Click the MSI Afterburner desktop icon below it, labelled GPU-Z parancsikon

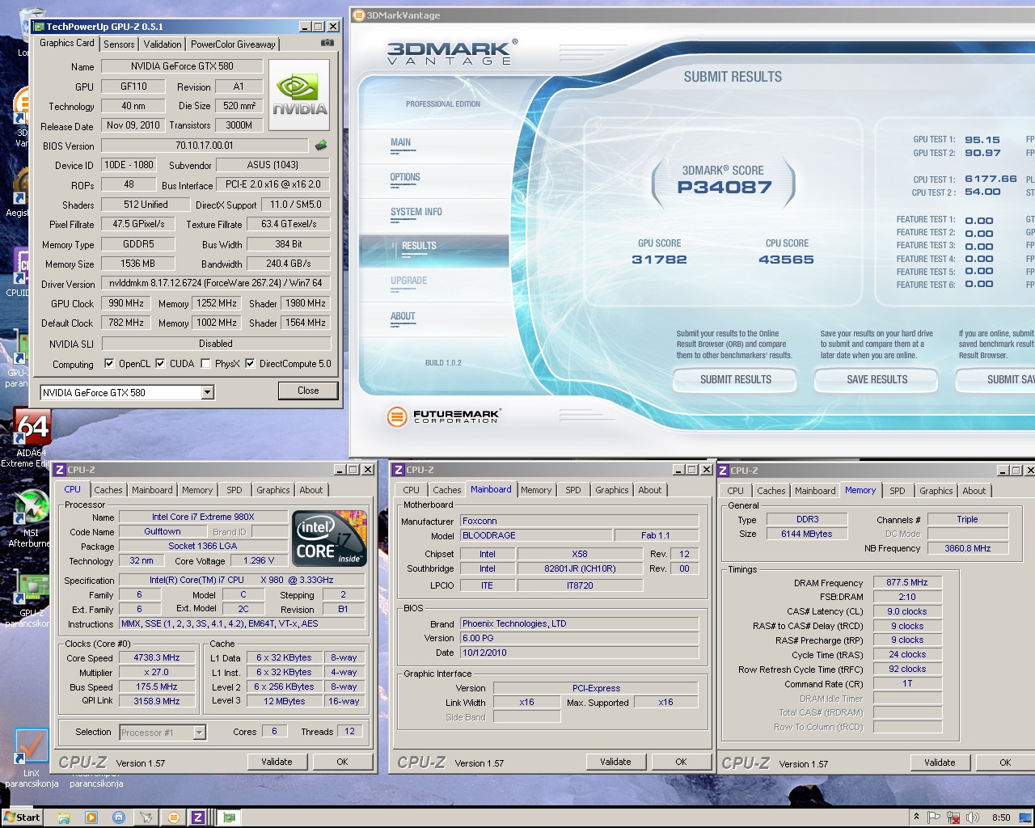31,599
